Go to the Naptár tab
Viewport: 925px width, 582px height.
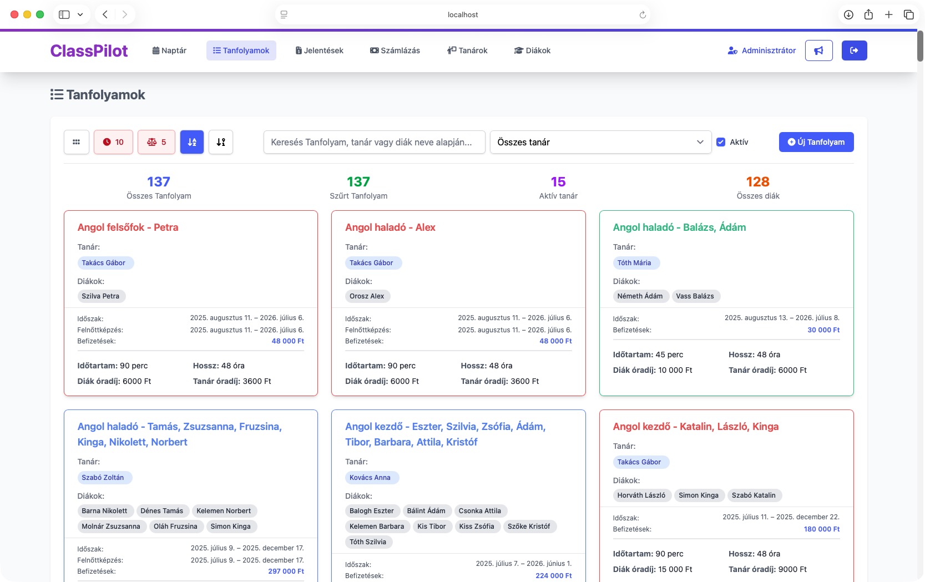[169, 50]
